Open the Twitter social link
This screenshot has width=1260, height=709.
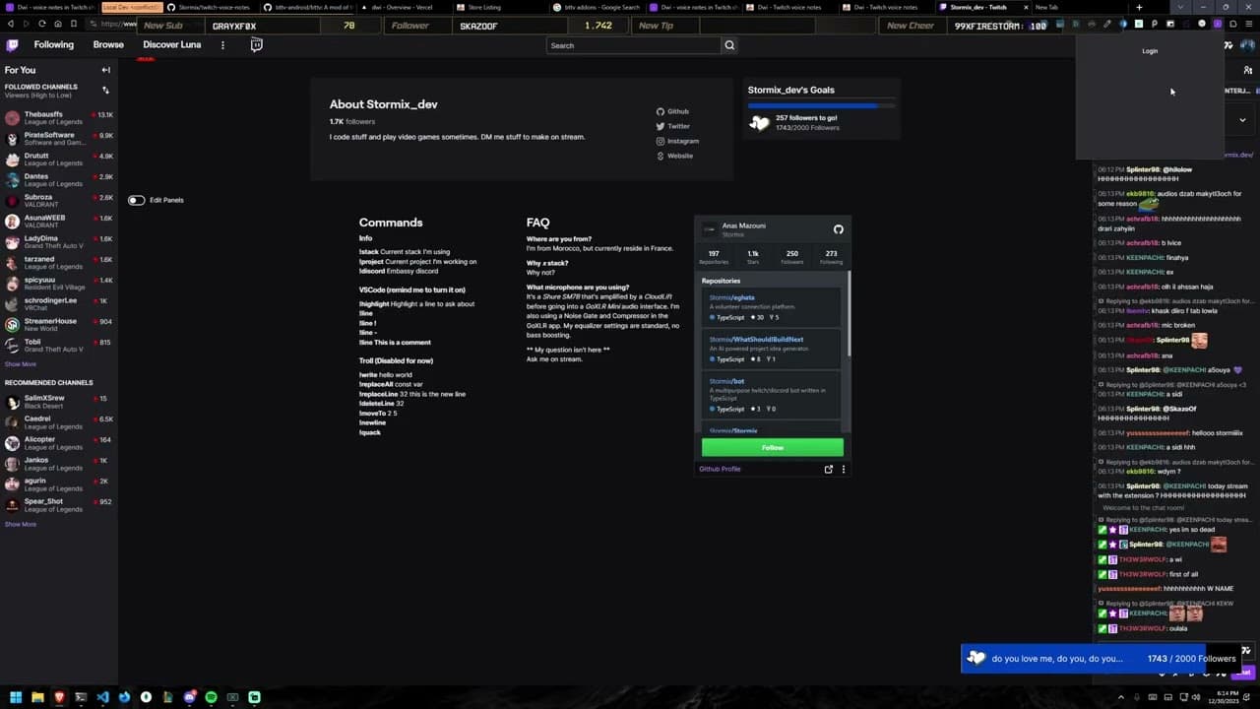pyautogui.click(x=673, y=127)
